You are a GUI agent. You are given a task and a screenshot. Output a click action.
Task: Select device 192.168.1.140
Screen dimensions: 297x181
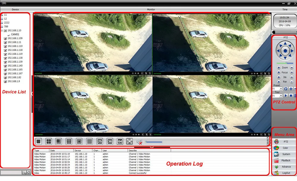point(15,66)
